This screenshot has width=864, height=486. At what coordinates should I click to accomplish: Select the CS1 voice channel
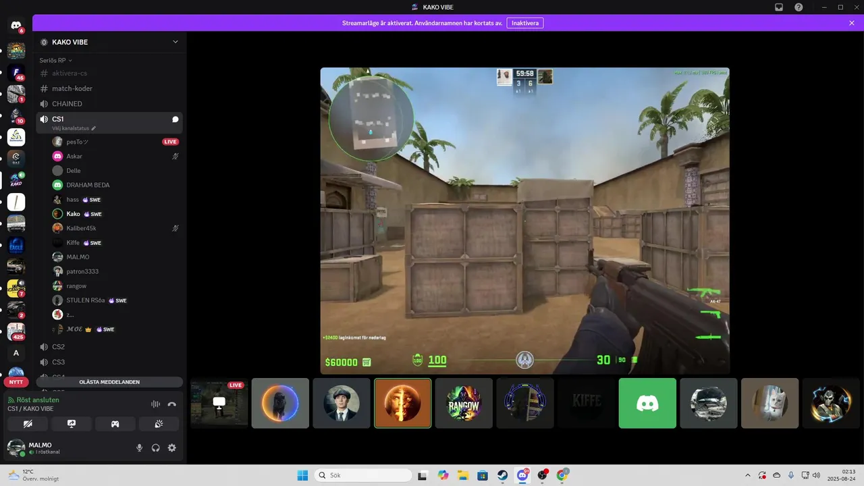[x=109, y=119]
